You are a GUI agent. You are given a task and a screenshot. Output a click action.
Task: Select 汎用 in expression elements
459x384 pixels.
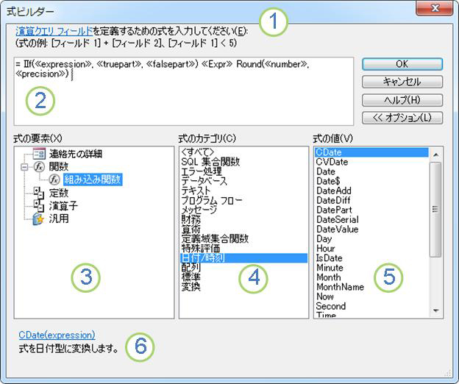coord(59,218)
